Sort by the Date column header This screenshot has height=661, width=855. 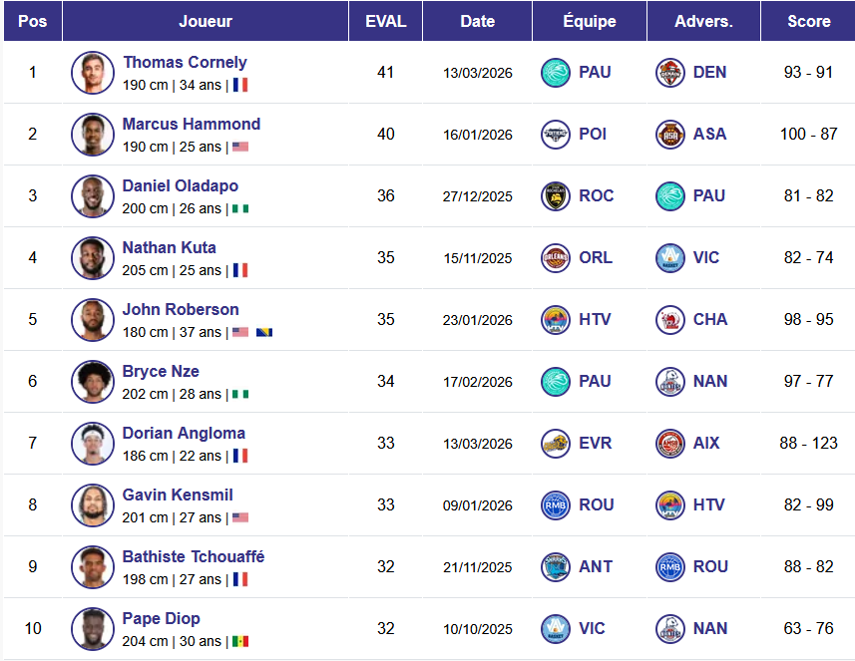[x=477, y=21]
